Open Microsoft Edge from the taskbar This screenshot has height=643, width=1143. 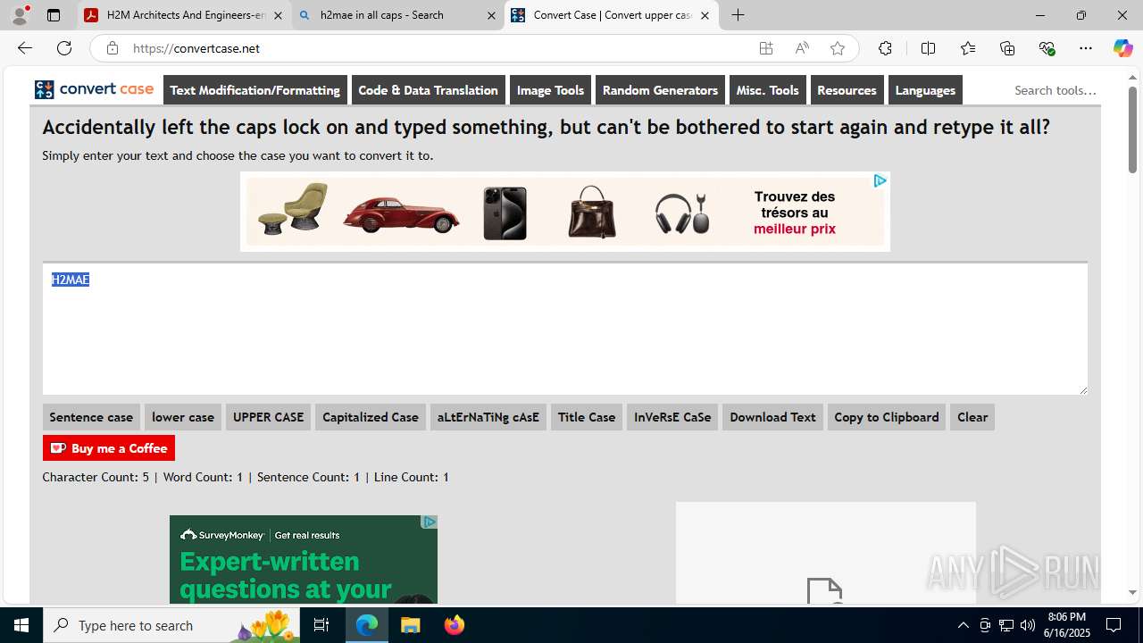click(x=367, y=625)
